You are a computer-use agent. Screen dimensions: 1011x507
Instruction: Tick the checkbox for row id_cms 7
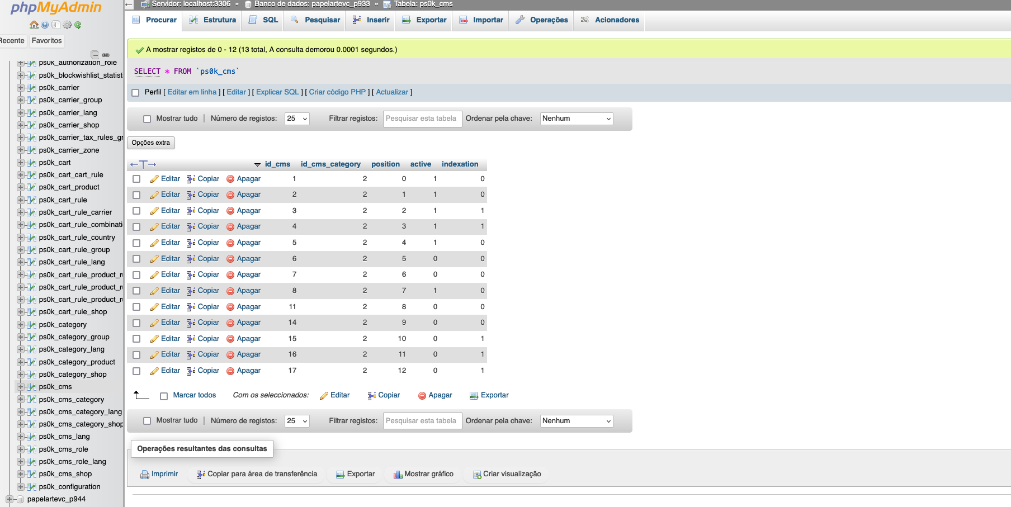(136, 275)
